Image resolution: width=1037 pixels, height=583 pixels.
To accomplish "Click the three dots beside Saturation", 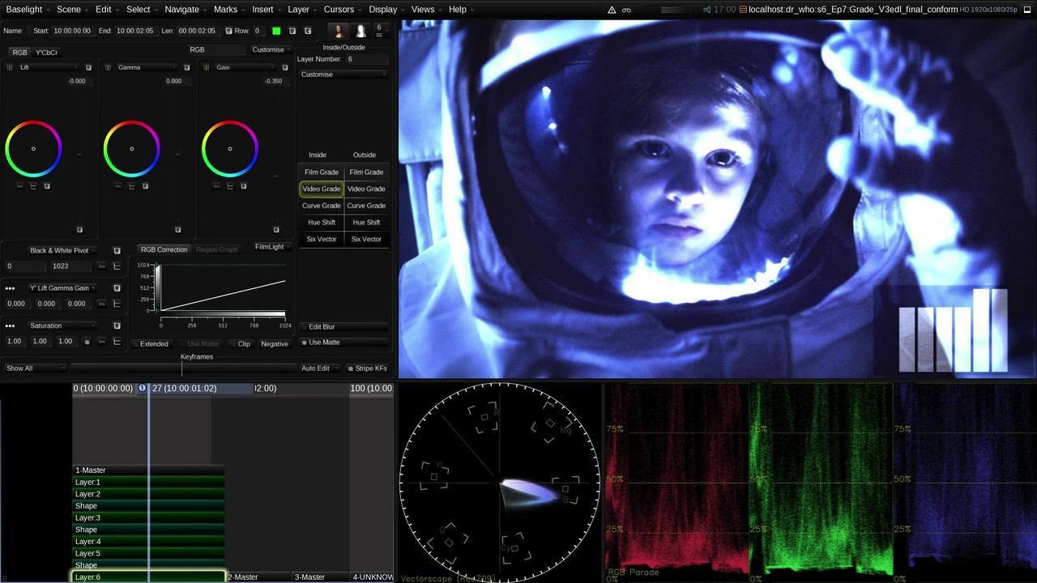I will [x=10, y=326].
